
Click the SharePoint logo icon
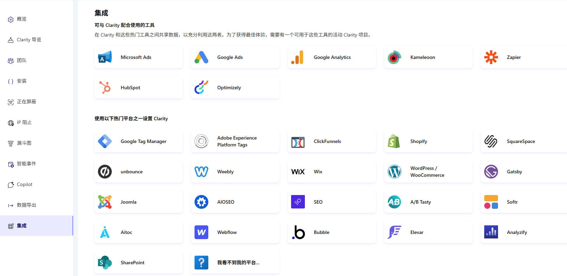105,263
